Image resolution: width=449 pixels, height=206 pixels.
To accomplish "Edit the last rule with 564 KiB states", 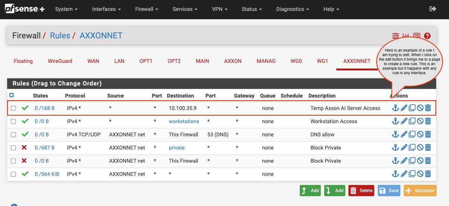I will 404,174.
